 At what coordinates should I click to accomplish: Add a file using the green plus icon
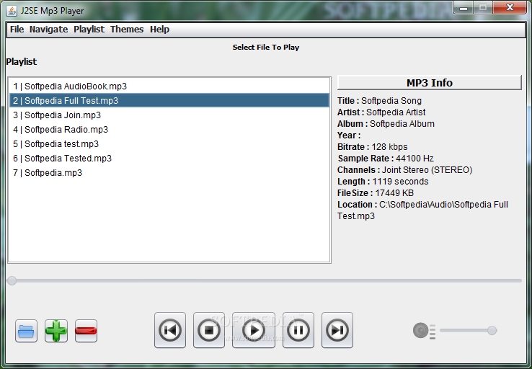[x=56, y=331]
